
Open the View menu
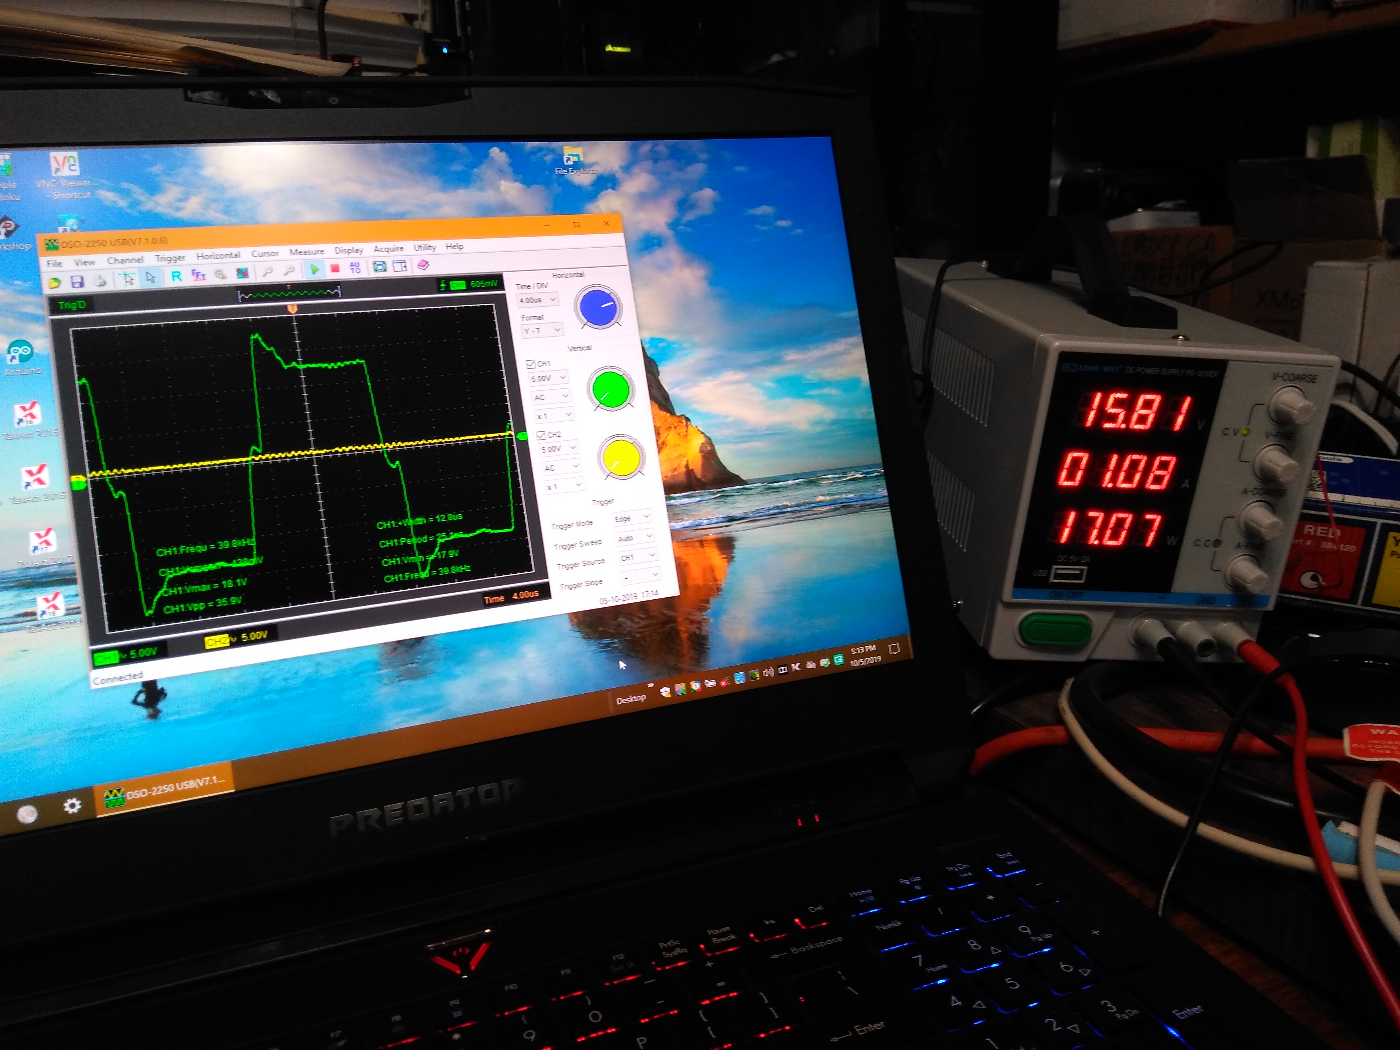coord(84,261)
